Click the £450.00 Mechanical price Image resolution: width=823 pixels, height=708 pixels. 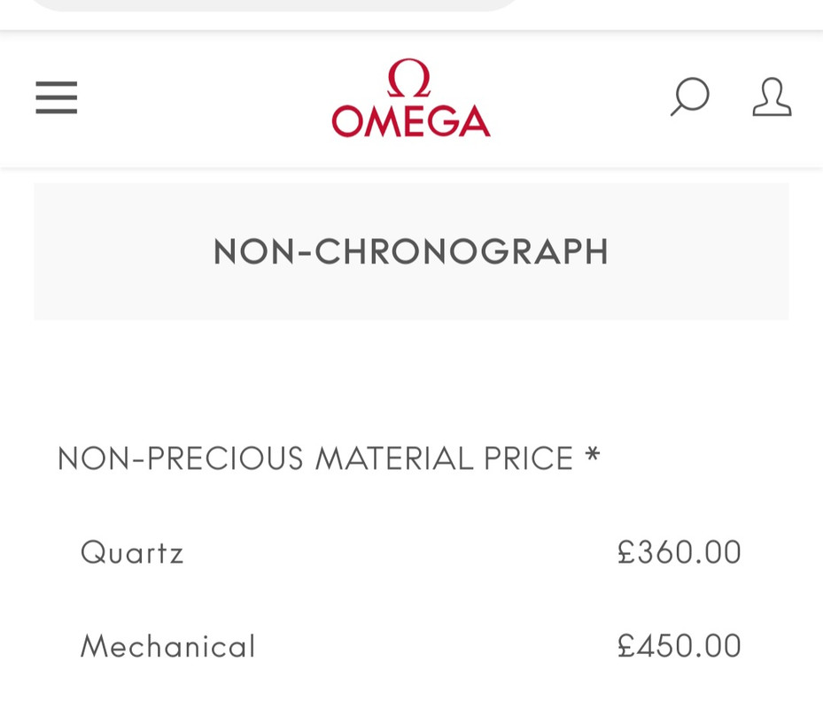pos(679,646)
